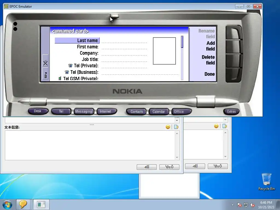Click the Last name input field

[x=124, y=41]
